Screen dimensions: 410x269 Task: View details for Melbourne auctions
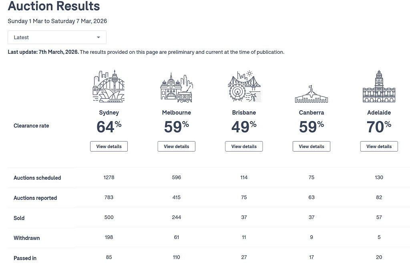pos(177,146)
